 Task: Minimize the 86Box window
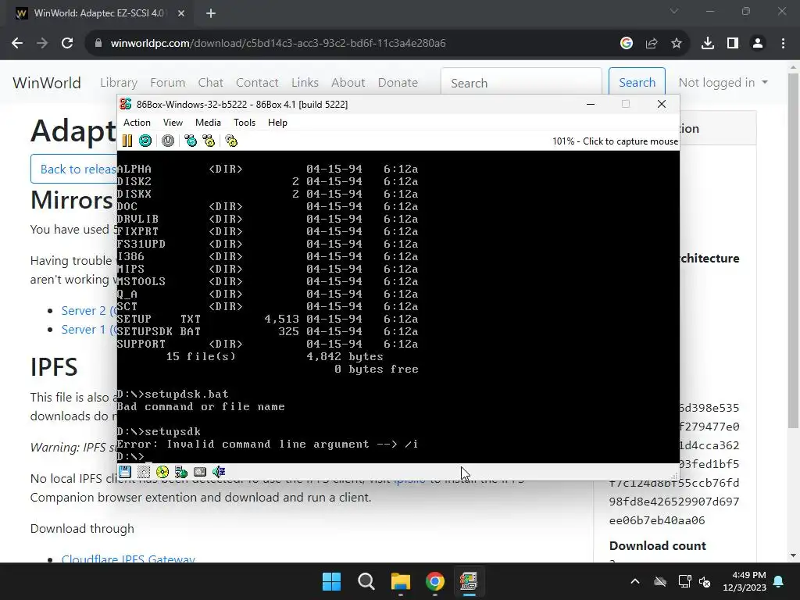(591, 104)
